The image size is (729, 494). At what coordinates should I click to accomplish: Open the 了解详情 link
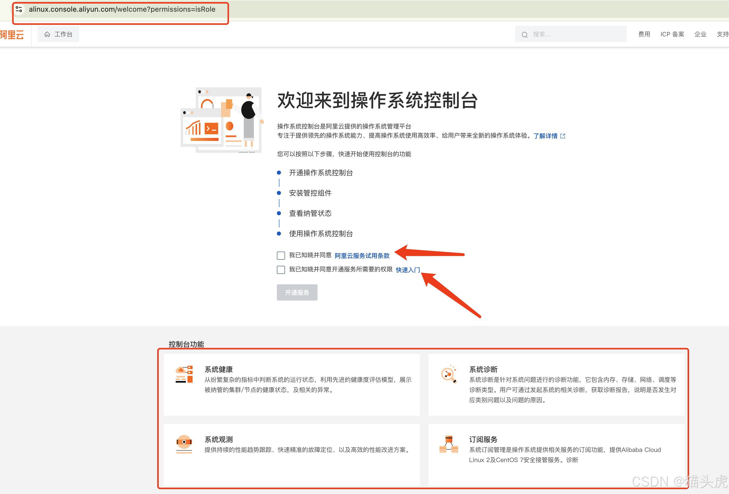coord(545,136)
